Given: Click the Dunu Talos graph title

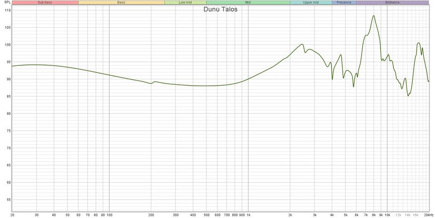Looking at the screenshot, I should coord(220,9).
